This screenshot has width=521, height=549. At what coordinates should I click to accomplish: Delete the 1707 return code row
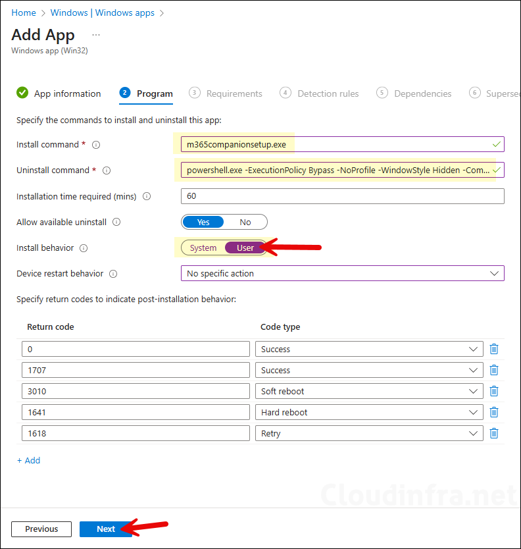click(x=494, y=370)
